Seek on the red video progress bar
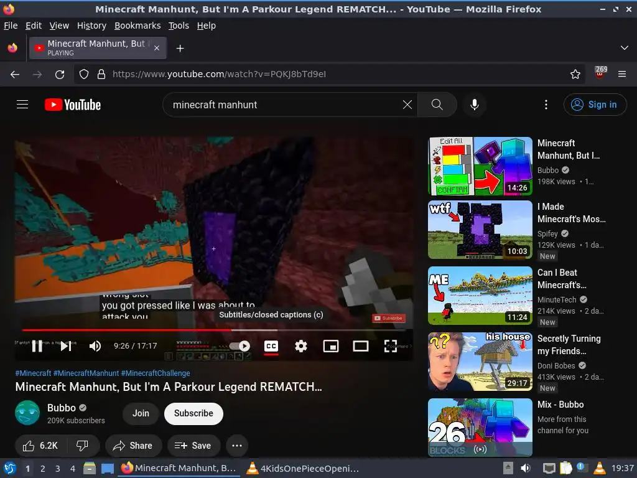This screenshot has height=478, width=637. tap(214, 330)
